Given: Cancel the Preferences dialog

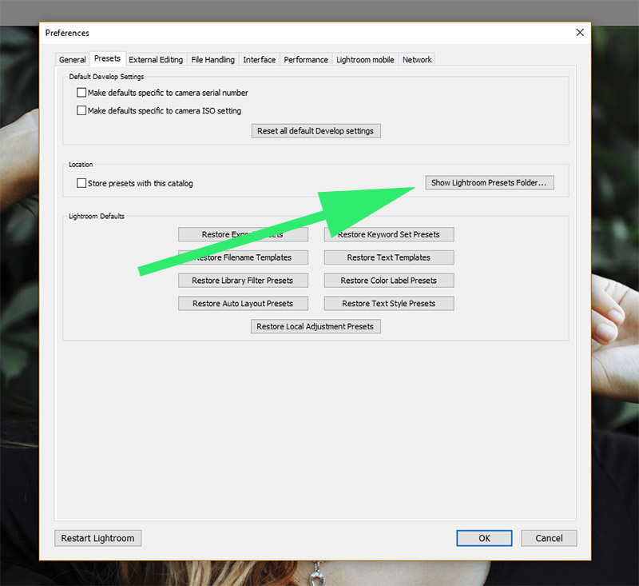Looking at the screenshot, I should click(549, 538).
